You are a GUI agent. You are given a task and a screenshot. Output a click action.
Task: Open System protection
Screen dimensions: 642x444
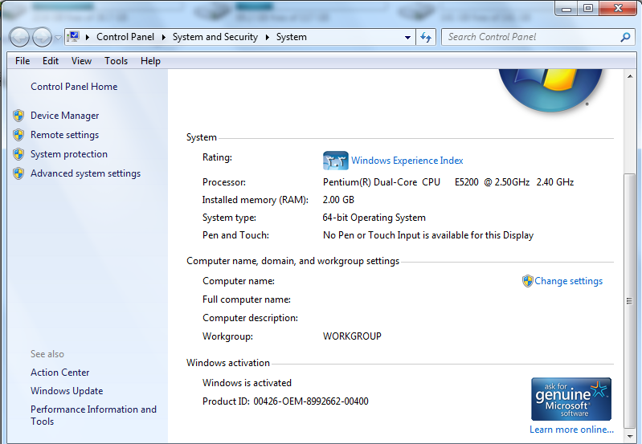tap(69, 154)
